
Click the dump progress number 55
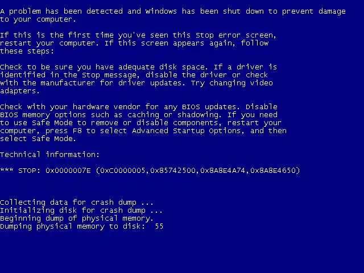tap(159, 226)
